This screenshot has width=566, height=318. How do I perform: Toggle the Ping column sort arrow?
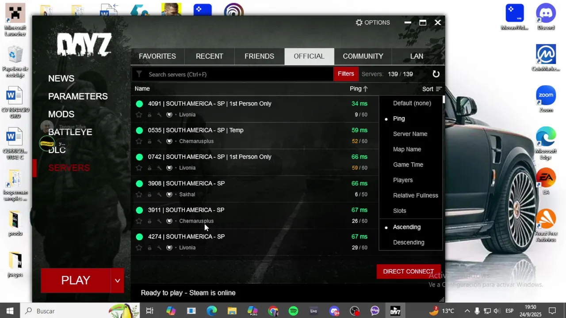coord(365,89)
